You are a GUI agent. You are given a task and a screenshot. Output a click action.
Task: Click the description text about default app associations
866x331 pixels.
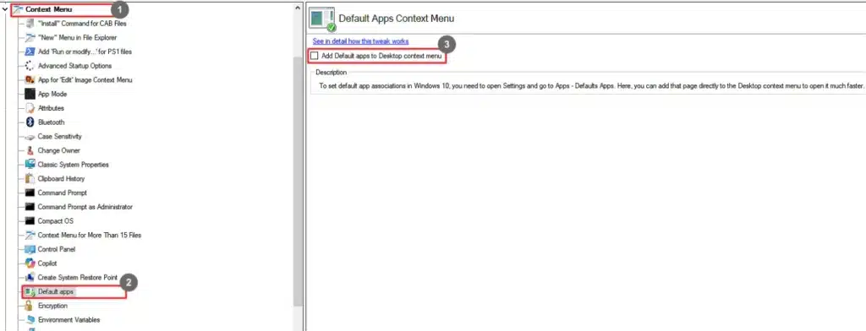pyautogui.click(x=591, y=87)
